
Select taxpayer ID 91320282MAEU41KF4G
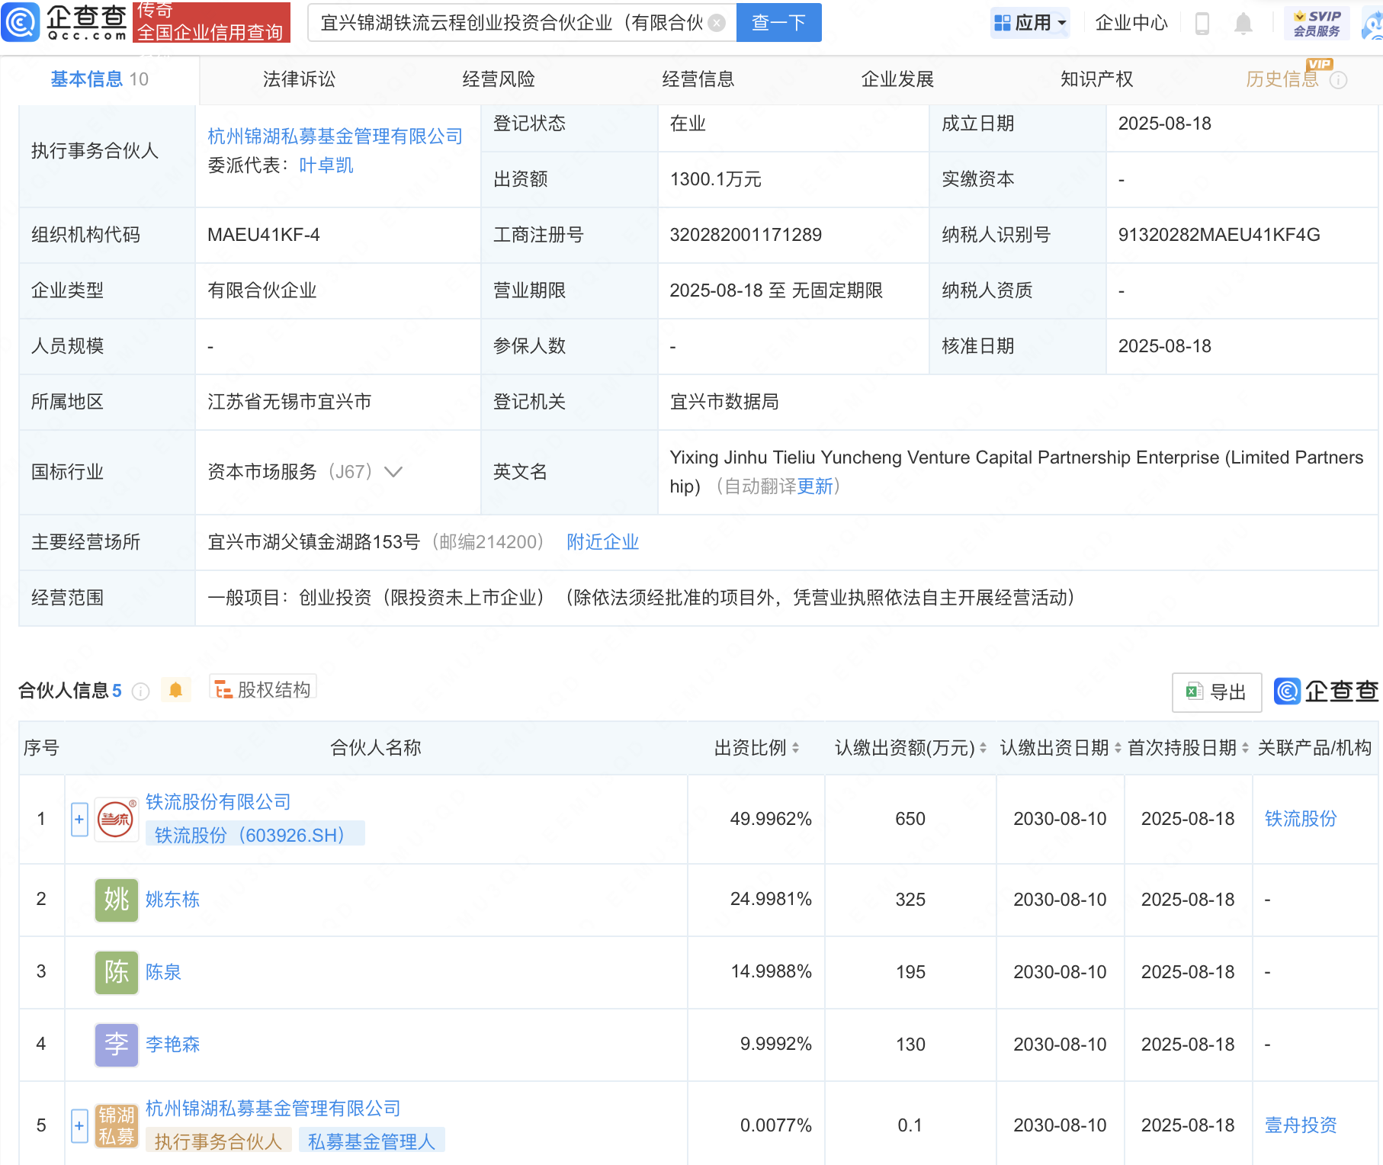coord(1219,235)
